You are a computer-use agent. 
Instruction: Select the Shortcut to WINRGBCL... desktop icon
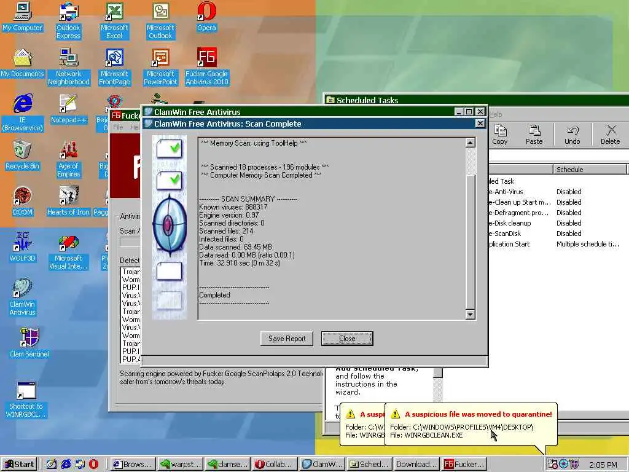(x=26, y=399)
